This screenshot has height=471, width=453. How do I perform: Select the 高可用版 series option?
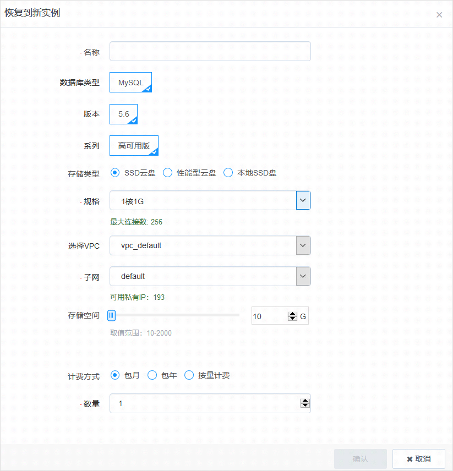point(134,146)
